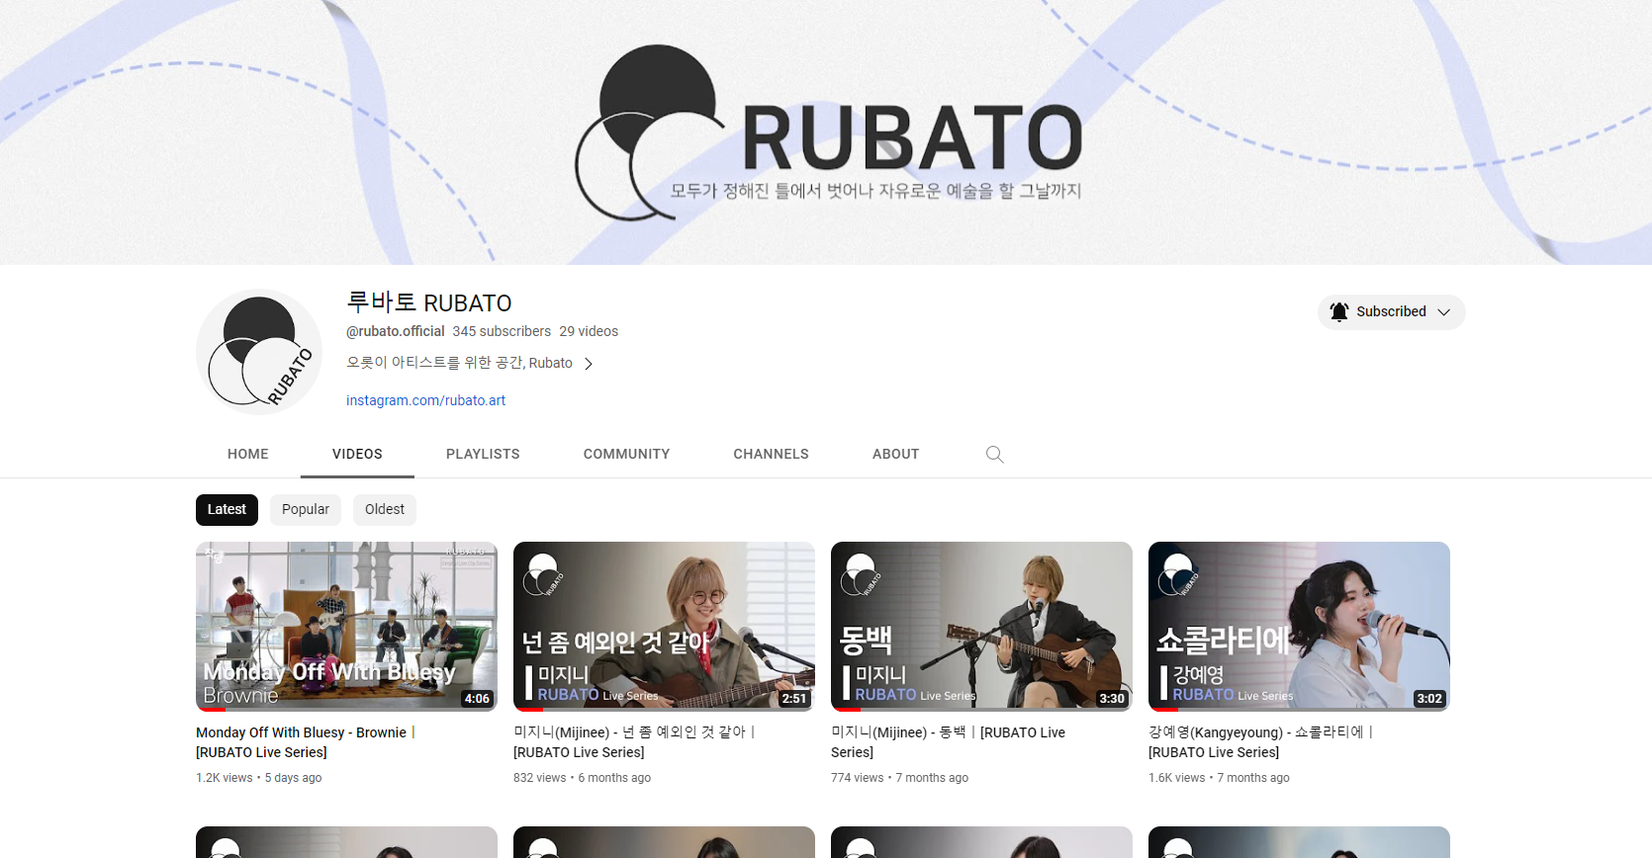The width and height of the screenshot is (1652, 858).
Task: Play the Monday Off With Bluesy thumbnail
Action: pyautogui.click(x=346, y=626)
